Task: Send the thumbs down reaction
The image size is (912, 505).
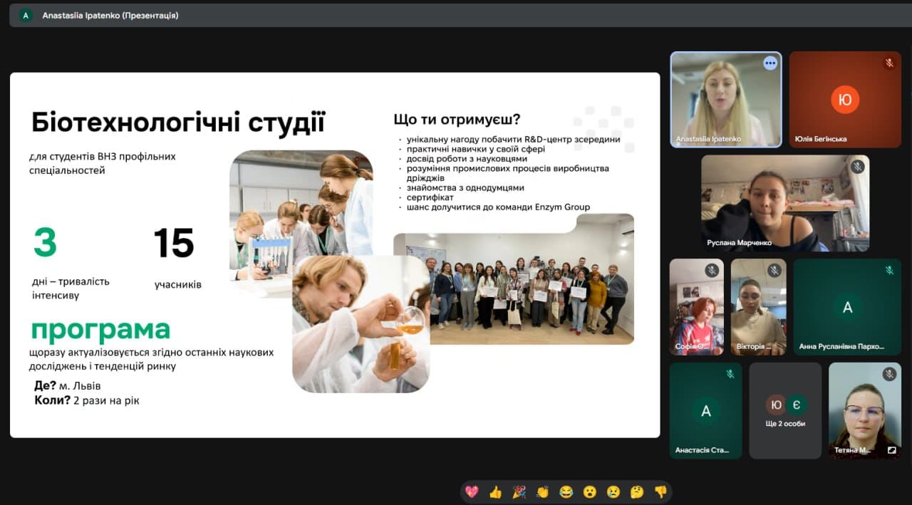Action: coord(660,491)
